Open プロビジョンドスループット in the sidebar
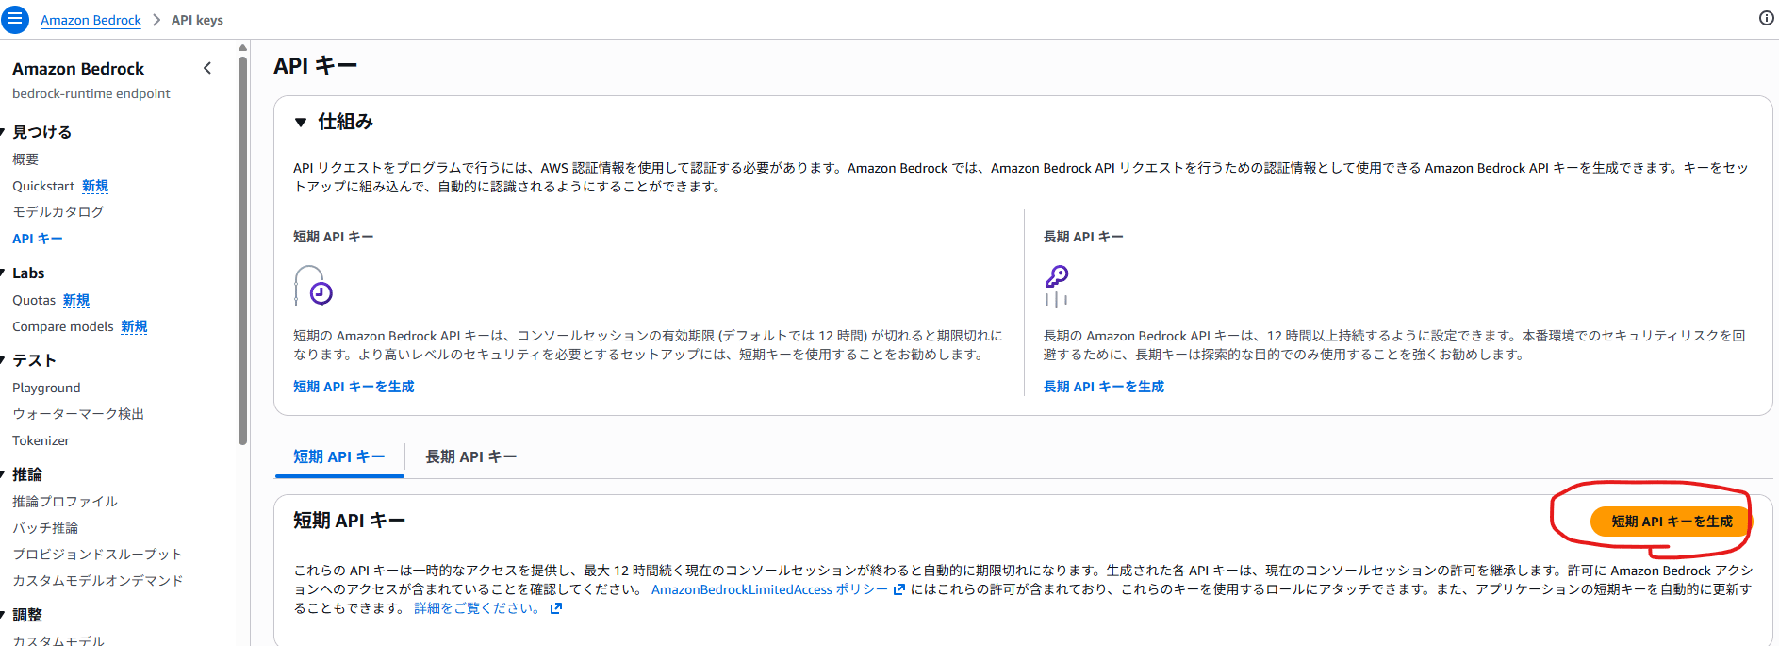 tap(97, 555)
